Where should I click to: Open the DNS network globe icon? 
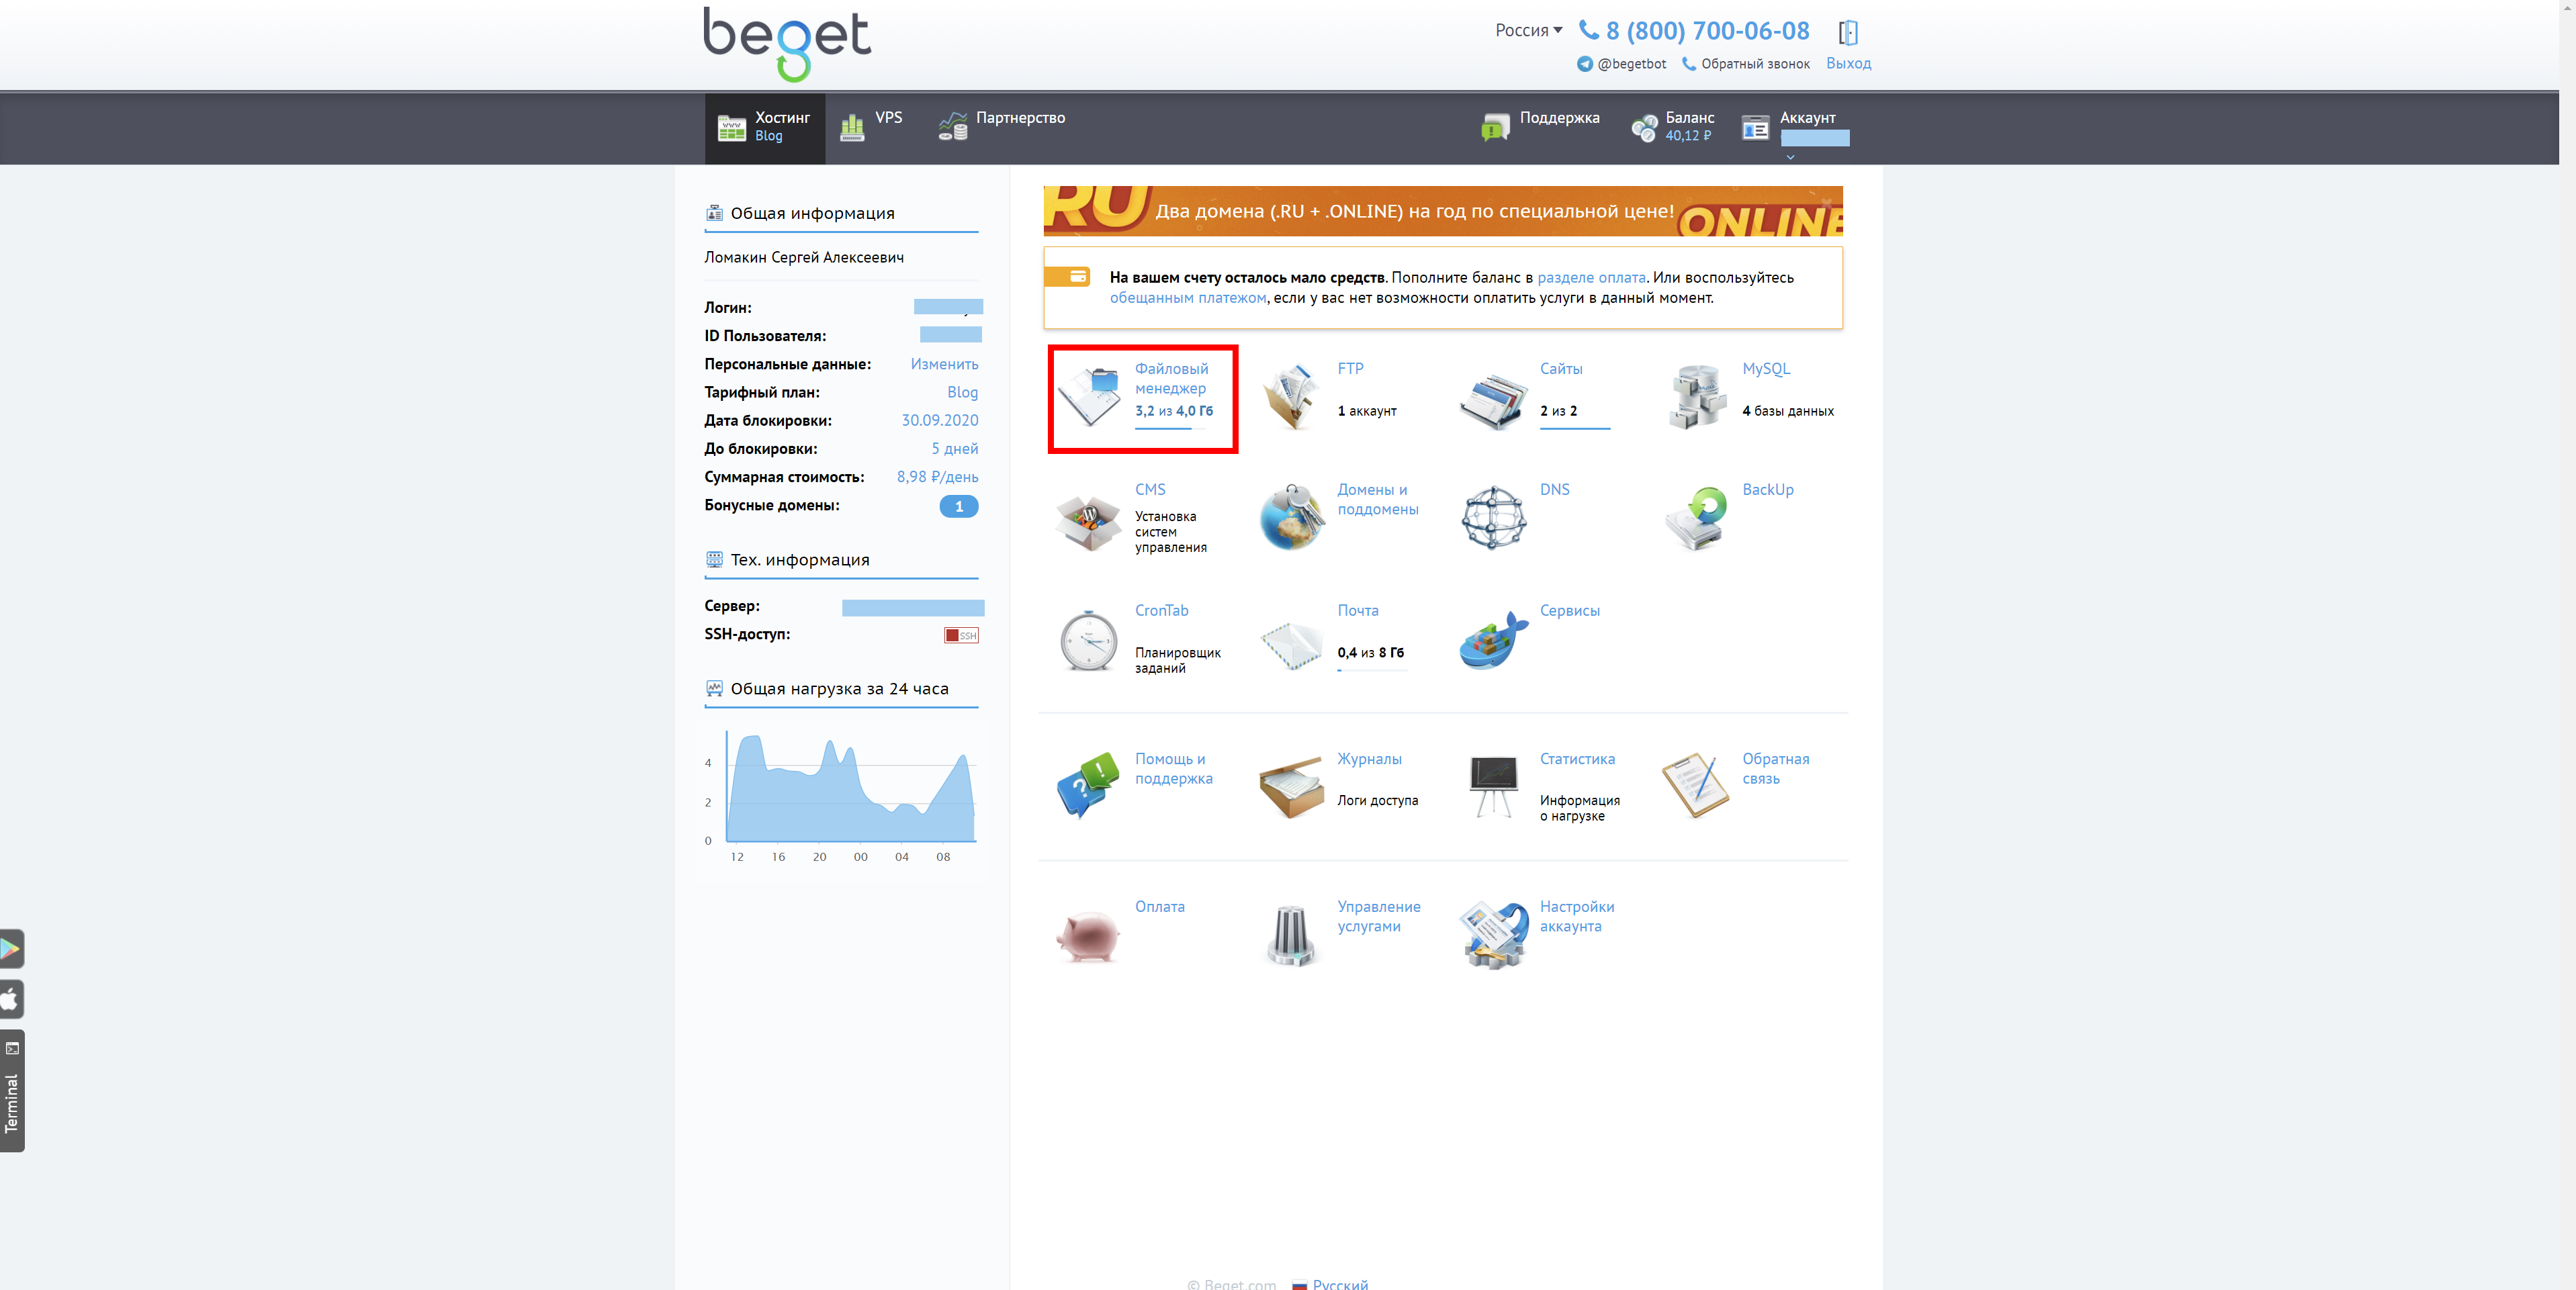[x=1494, y=517]
